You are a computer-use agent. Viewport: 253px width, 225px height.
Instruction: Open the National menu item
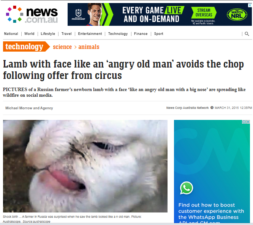11,34
